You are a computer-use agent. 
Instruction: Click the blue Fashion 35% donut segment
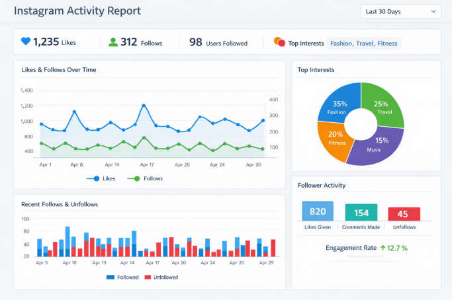point(336,104)
